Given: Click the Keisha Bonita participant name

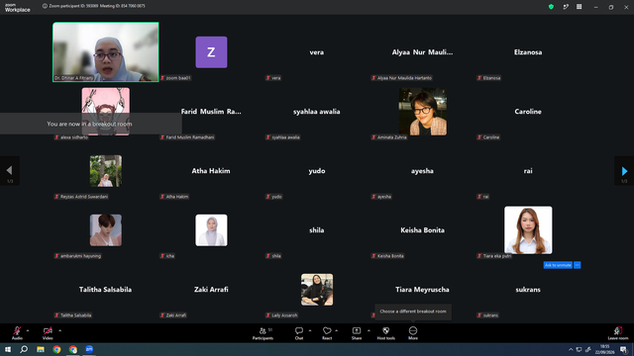Looking at the screenshot, I should pos(423,230).
